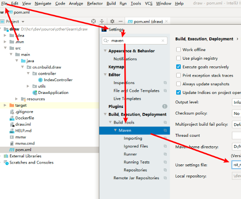Click the locate/scroll-from-source target icon
This screenshot has height=199, width=241.
coord(93,21)
